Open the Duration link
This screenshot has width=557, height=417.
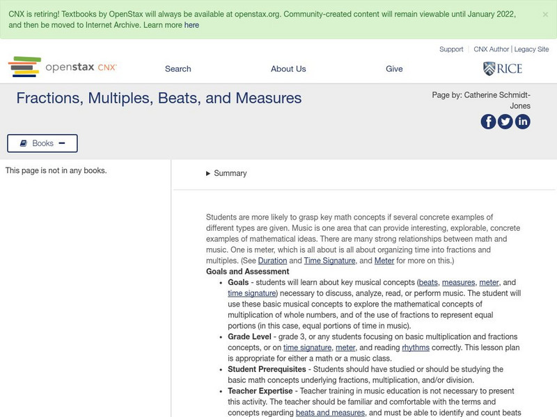tap(272, 261)
